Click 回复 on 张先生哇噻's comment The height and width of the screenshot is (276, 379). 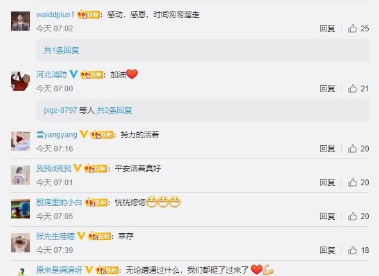[327, 250]
